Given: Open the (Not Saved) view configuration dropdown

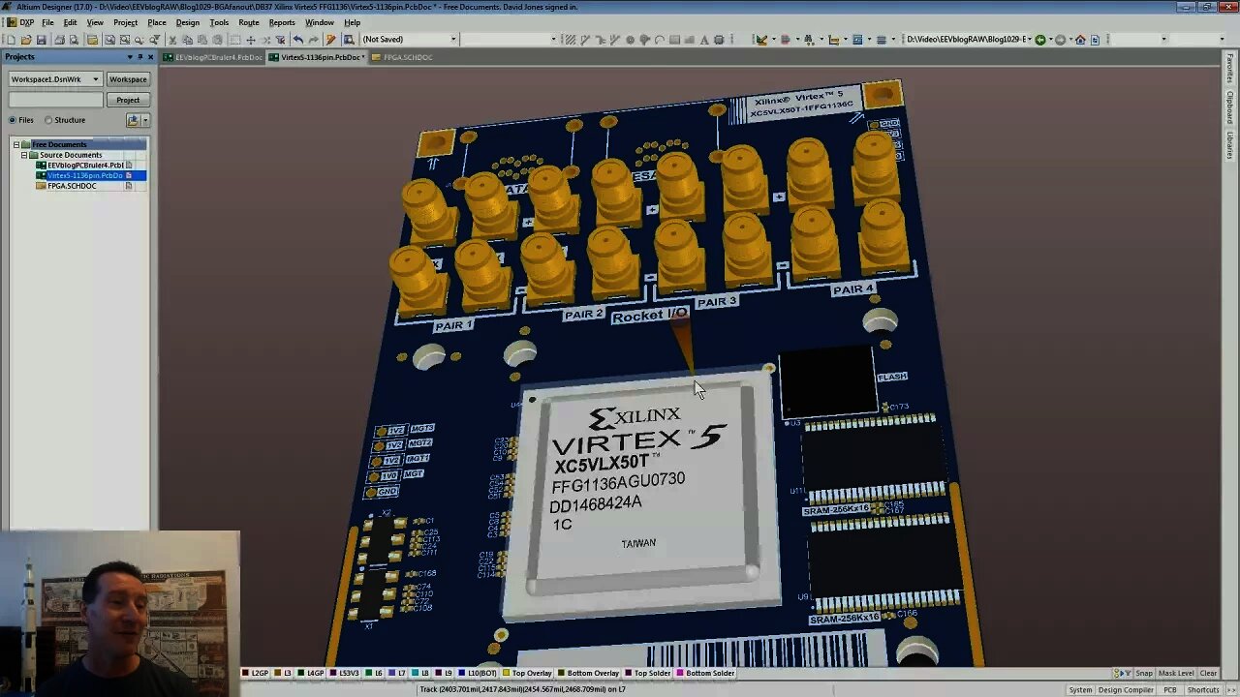Looking at the screenshot, I should coord(453,40).
